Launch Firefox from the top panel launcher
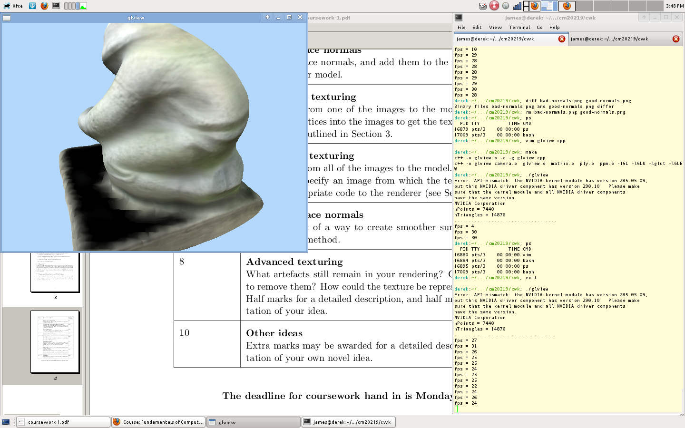This screenshot has height=428, width=685. tap(44, 6)
